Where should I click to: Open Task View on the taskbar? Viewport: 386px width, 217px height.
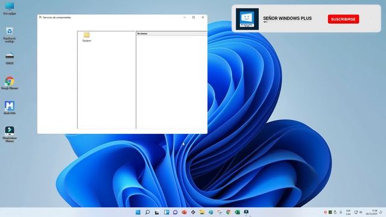pyautogui.click(x=157, y=212)
